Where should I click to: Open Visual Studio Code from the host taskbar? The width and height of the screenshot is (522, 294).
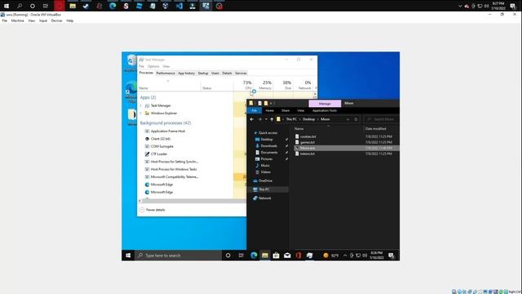pyautogui.click(x=179, y=6)
